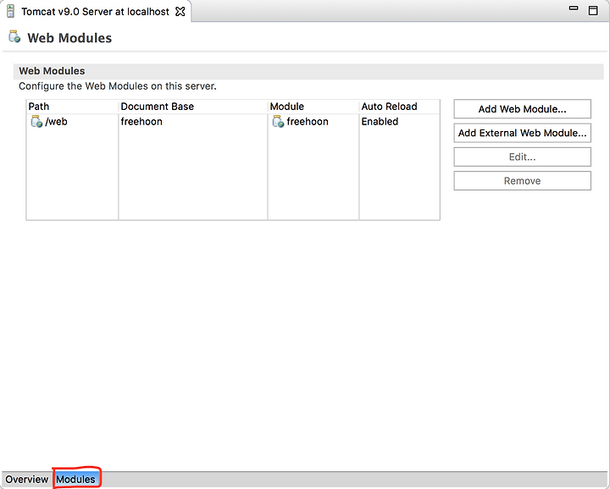Click the /web path module icon
The width and height of the screenshot is (610, 489).
pos(36,122)
